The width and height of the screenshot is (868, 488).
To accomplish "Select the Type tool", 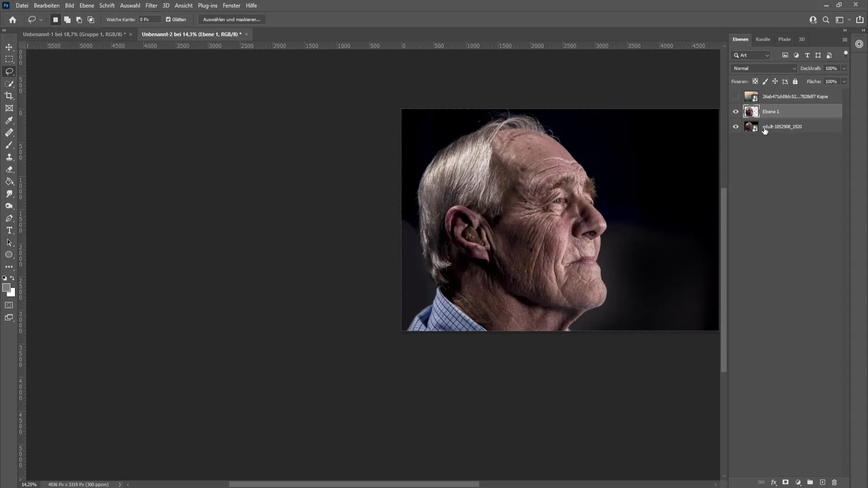I will (9, 230).
